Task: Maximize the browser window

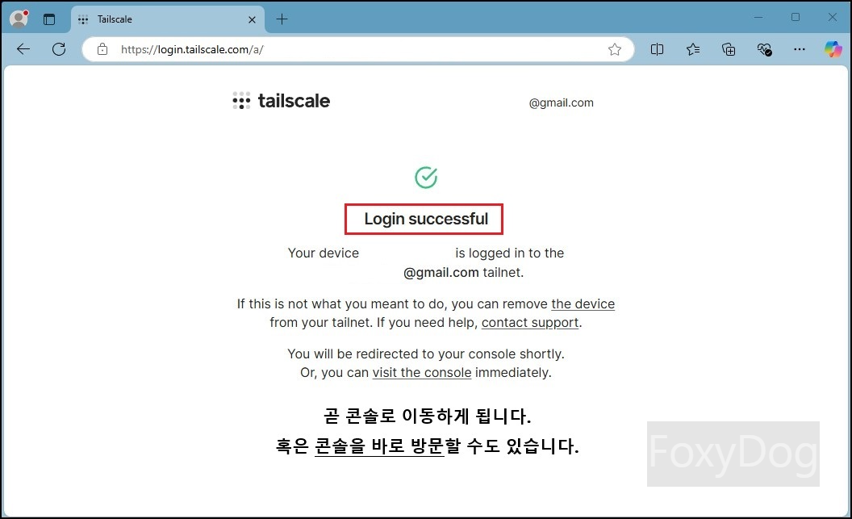Action: point(796,18)
